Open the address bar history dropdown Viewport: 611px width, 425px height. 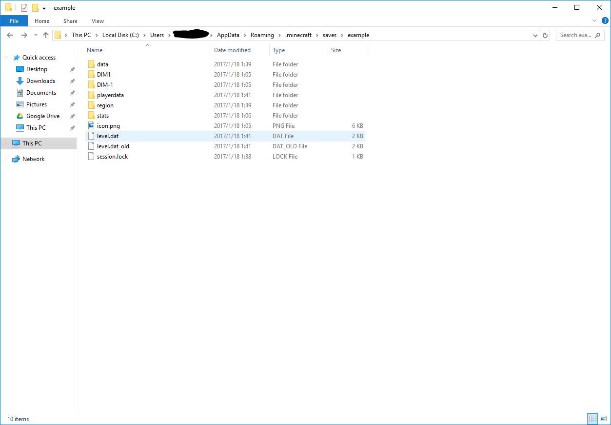click(535, 35)
